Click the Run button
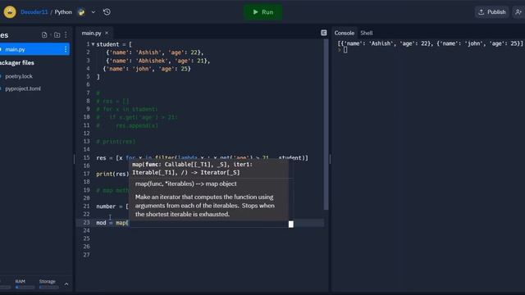525x295 pixels. click(x=262, y=12)
